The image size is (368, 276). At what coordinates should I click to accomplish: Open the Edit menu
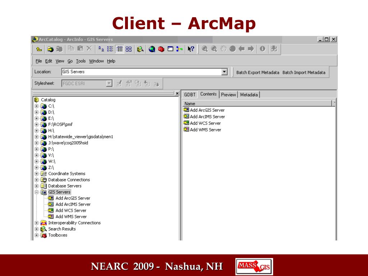pos(49,61)
